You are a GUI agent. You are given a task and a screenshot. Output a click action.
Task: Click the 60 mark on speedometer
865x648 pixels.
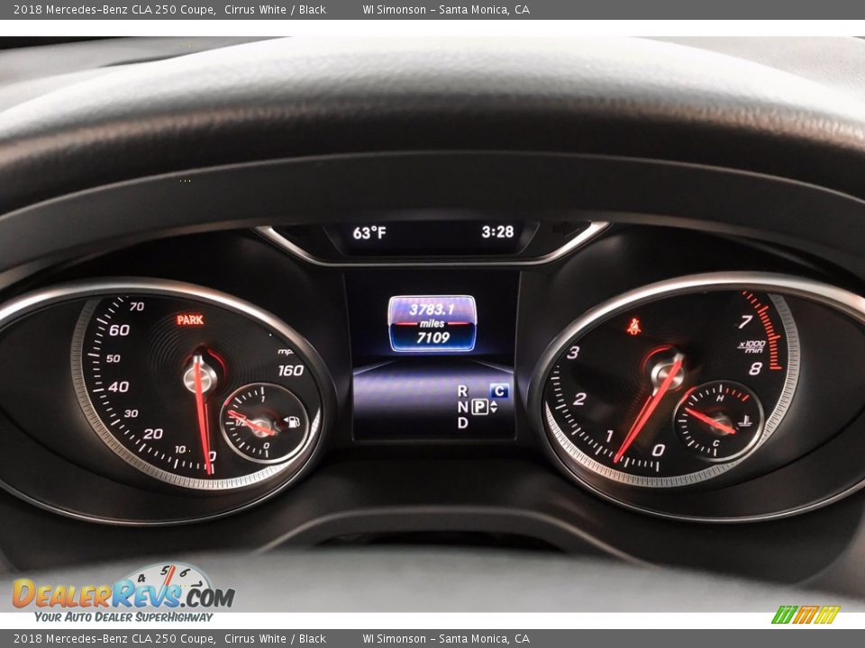click(119, 330)
